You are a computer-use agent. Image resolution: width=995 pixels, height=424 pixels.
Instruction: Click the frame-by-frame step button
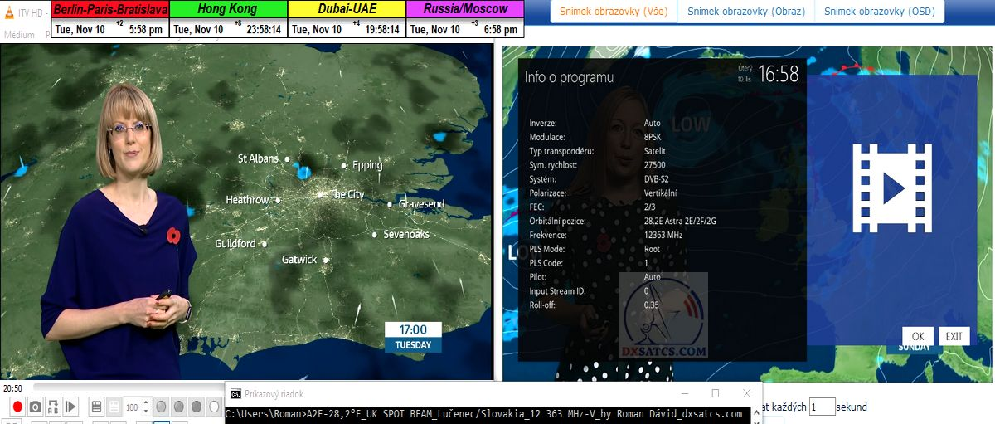coord(71,407)
